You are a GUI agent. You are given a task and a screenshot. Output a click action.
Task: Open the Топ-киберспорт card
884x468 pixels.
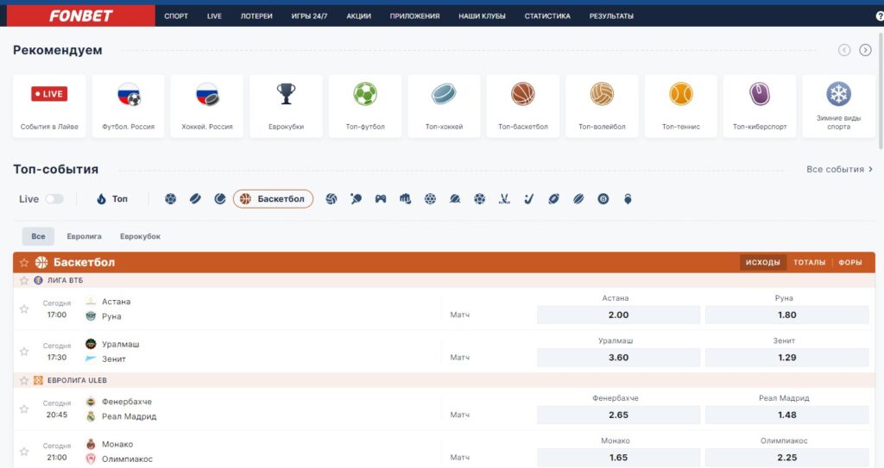pyautogui.click(x=760, y=106)
